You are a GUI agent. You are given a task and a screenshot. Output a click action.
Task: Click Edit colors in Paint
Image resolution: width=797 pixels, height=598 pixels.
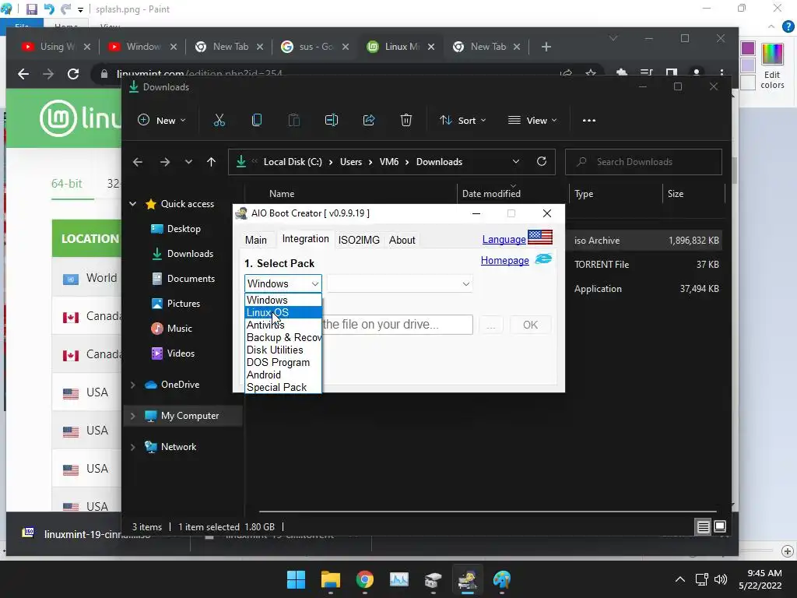point(772,66)
